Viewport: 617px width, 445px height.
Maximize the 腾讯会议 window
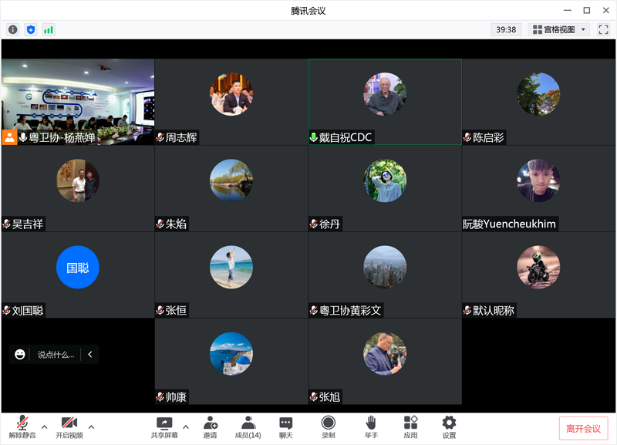coord(587,11)
